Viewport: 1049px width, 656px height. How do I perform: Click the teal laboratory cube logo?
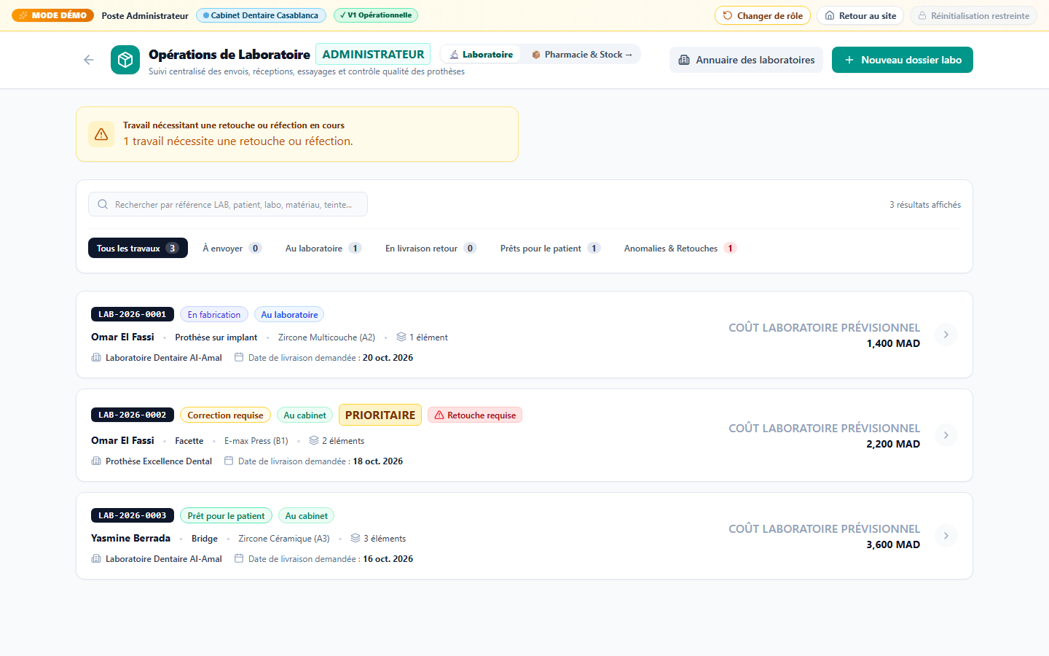pyautogui.click(x=125, y=60)
